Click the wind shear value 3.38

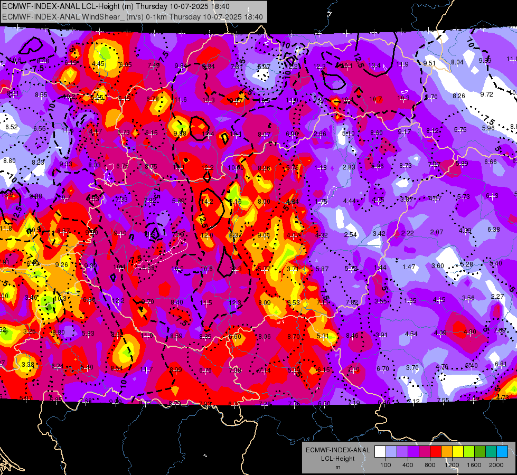28,364
